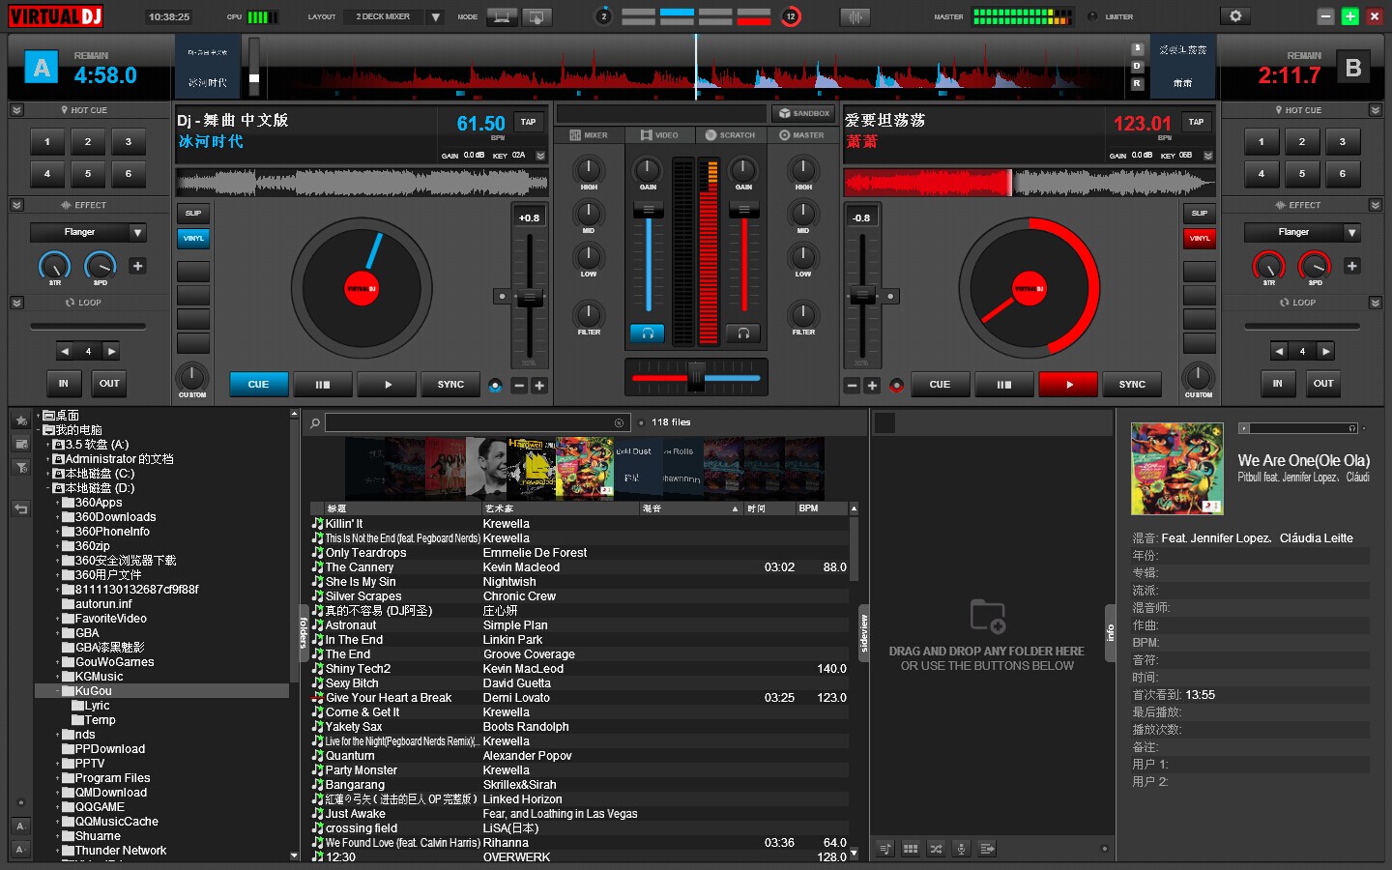Click the microphone icon in sideview toolbar

pyautogui.click(x=961, y=849)
